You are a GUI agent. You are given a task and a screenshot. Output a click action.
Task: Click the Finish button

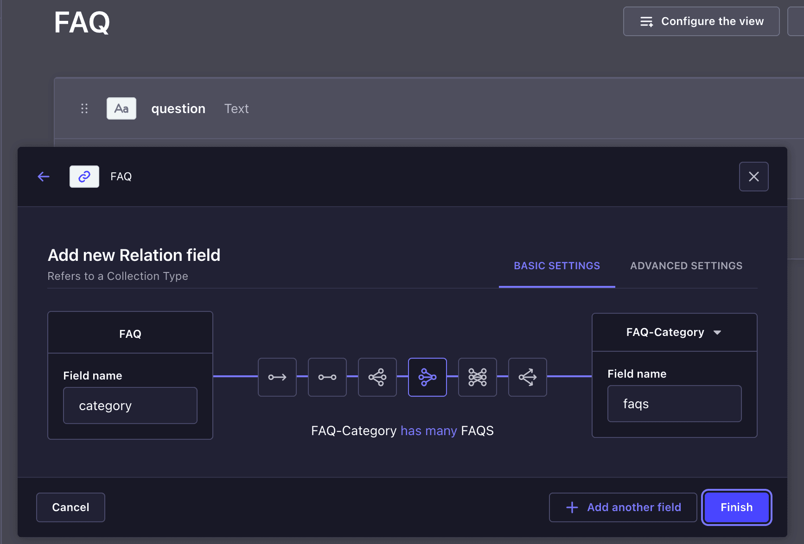737,507
